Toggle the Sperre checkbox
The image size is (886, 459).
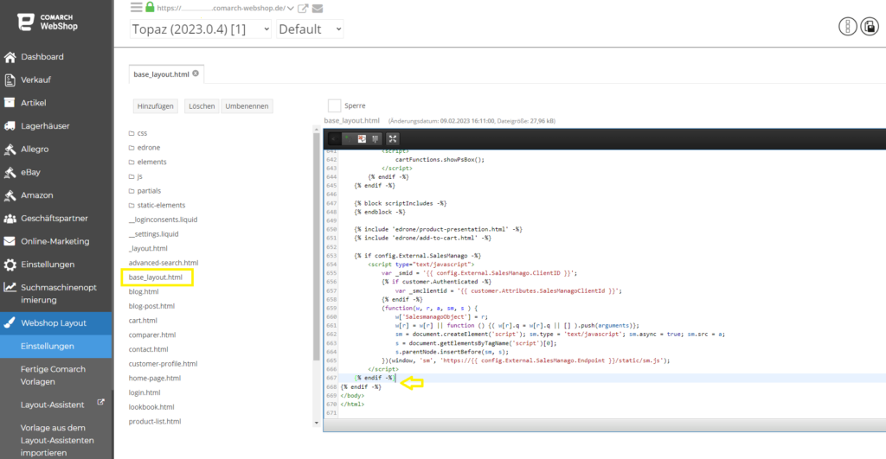pos(334,105)
